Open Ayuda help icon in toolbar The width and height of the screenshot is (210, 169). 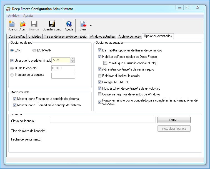click(69, 24)
